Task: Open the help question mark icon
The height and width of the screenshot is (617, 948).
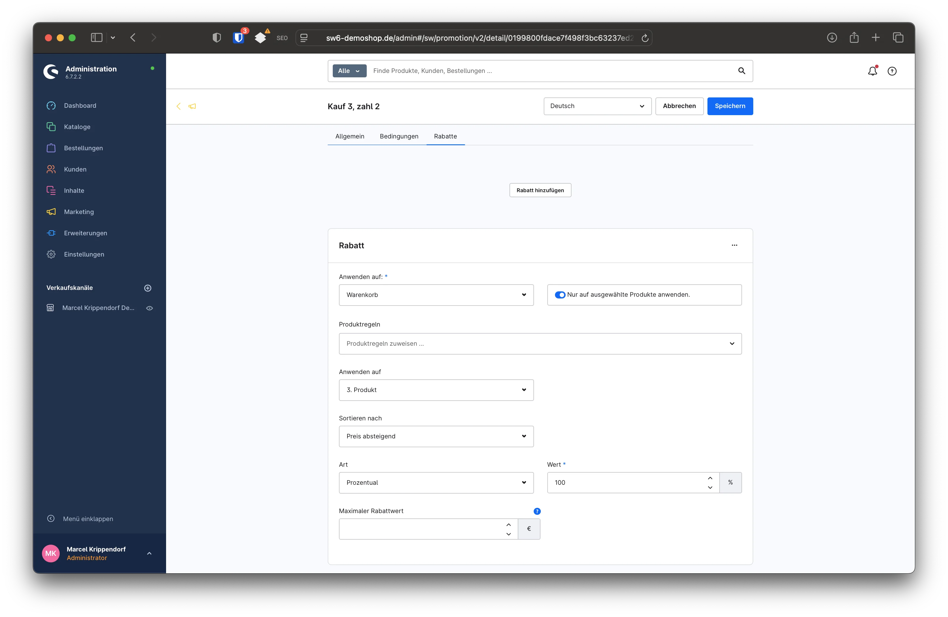Action: (892, 71)
